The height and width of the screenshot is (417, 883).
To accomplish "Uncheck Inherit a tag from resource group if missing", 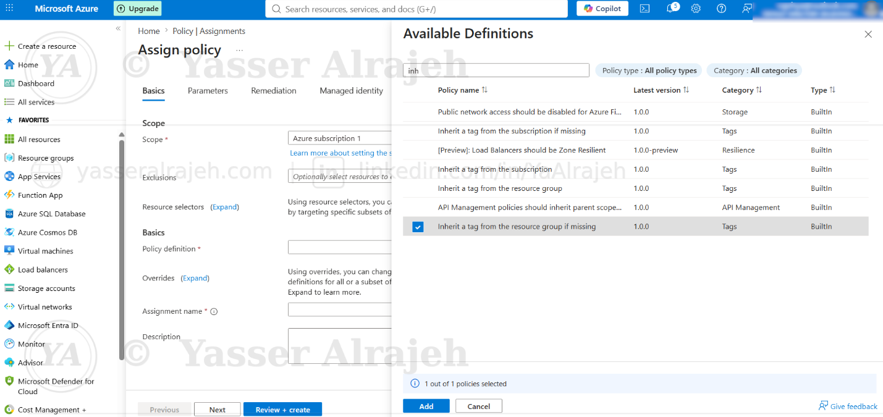I will (x=418, y=227).
